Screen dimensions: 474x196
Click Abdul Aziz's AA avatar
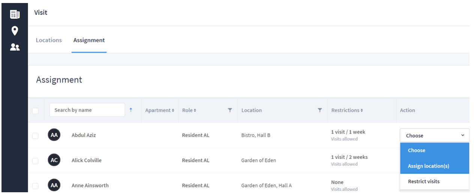click(x=54, y=135)
